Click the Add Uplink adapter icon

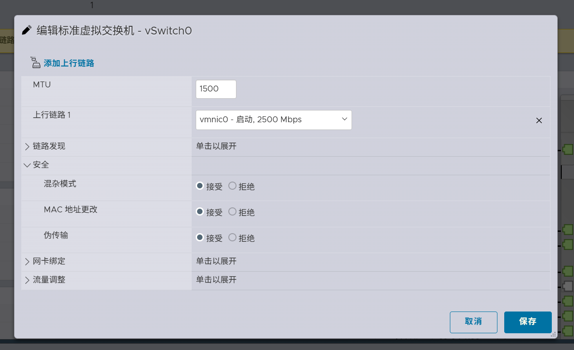point(35,62)
